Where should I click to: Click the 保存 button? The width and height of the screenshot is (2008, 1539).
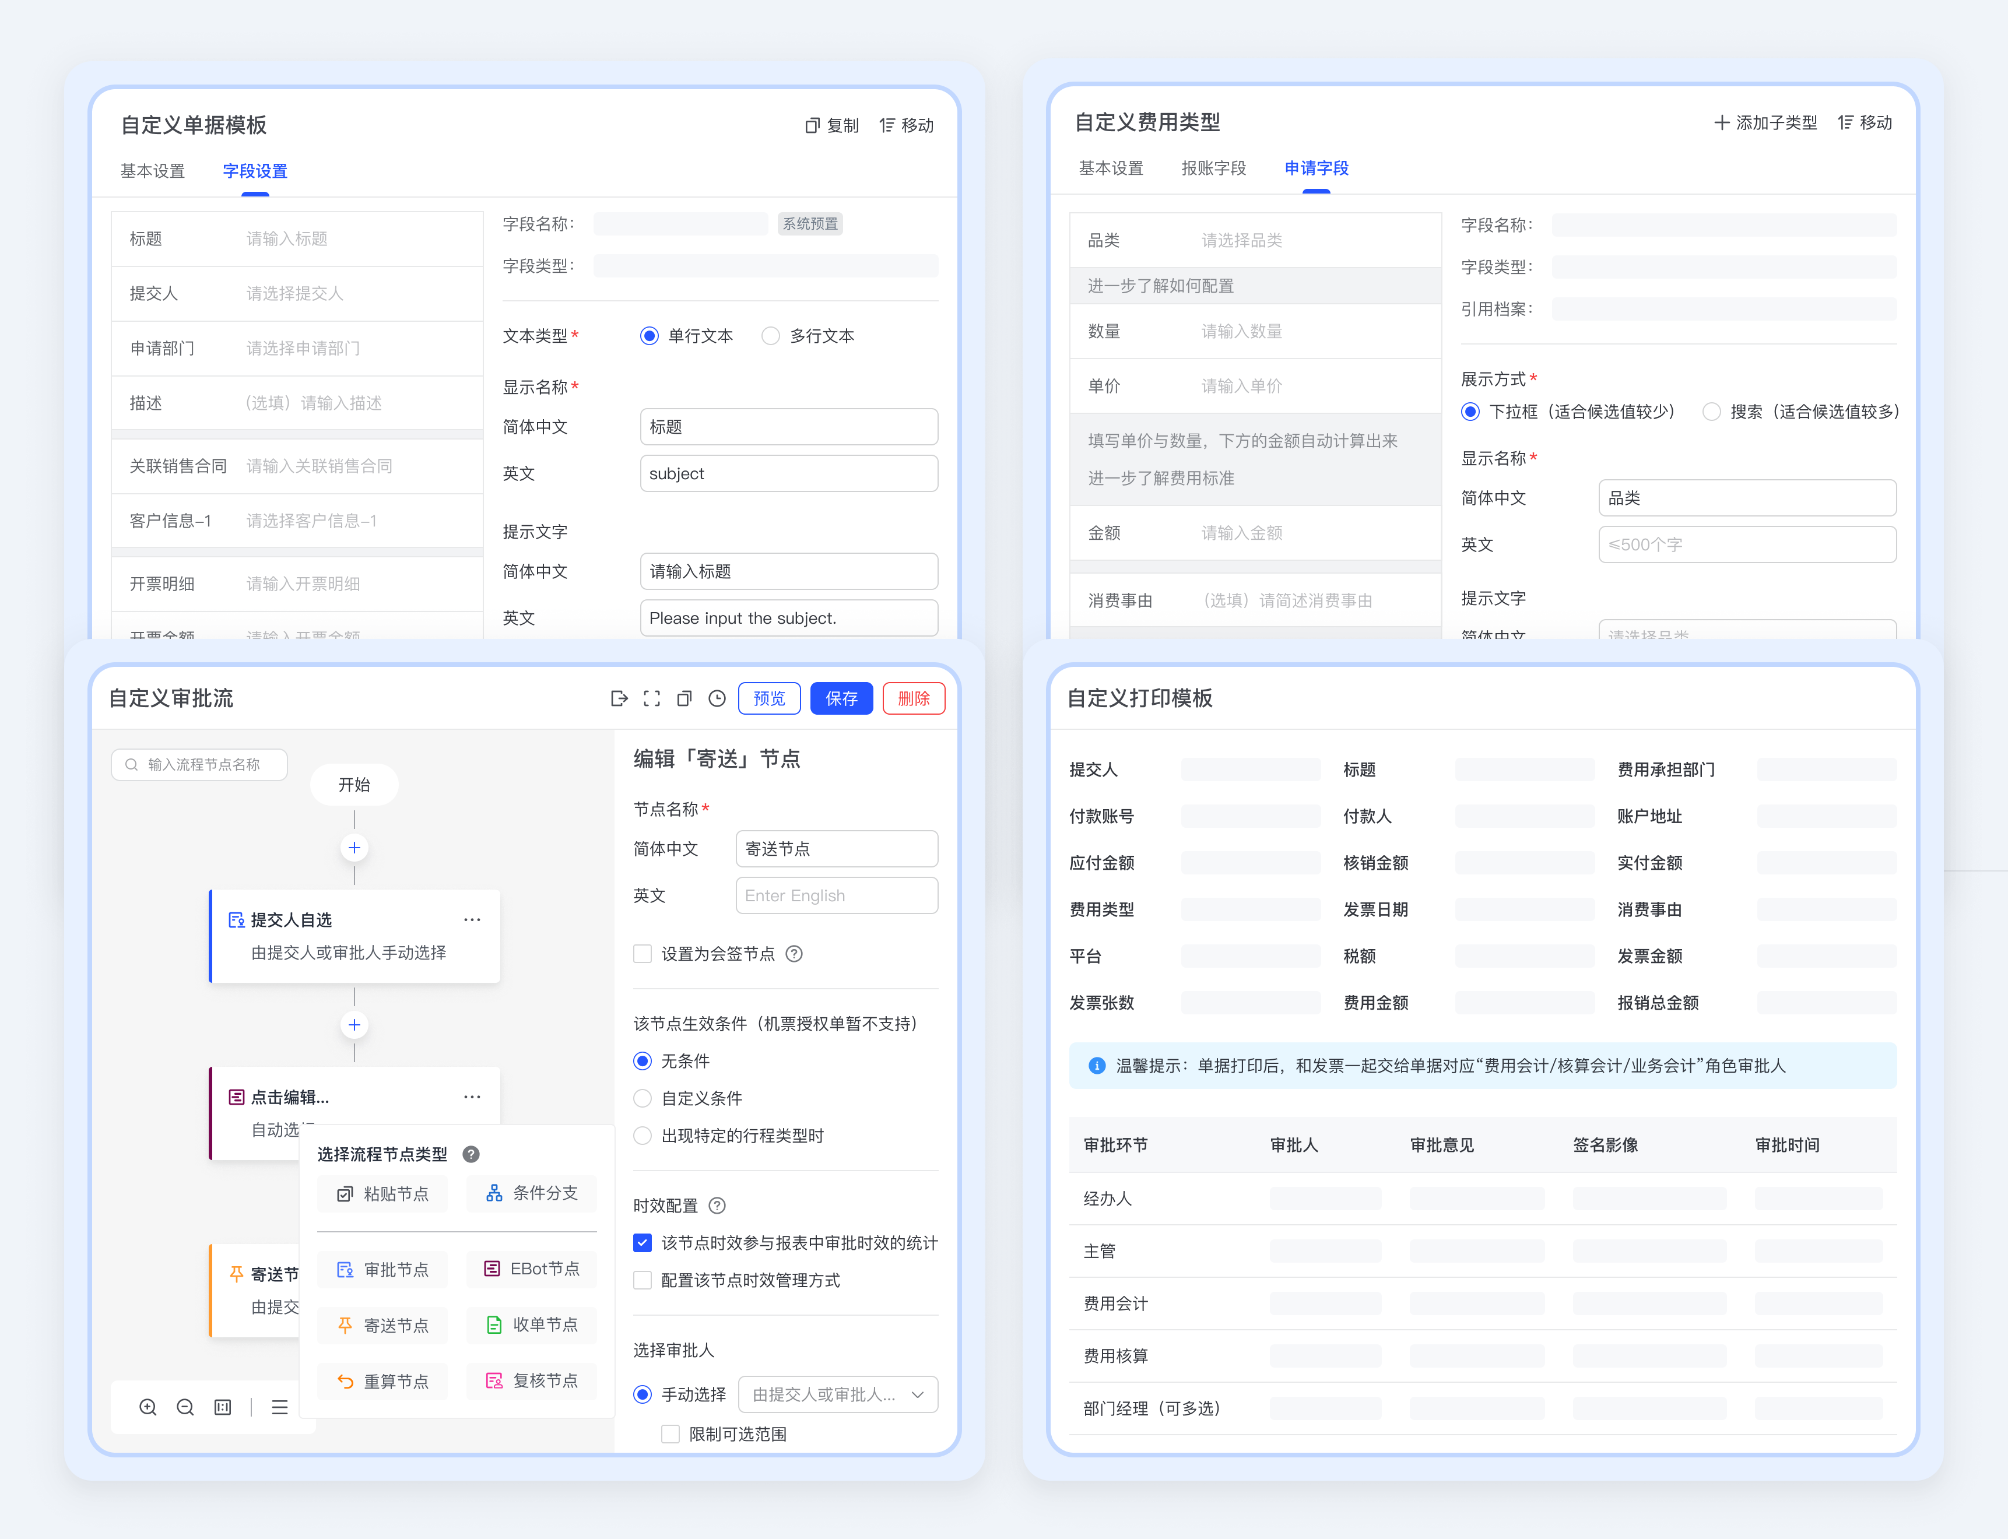(841, 698)
